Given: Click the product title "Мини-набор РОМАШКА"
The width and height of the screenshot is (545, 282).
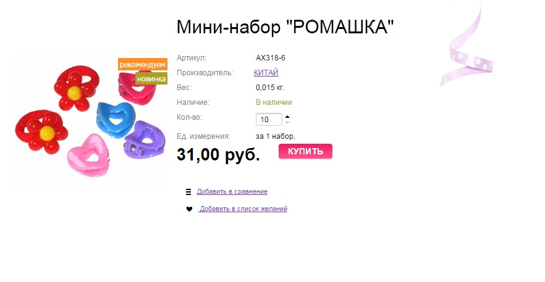Looking at the screenshot, I should pyautogui.click(x=285, y=27).
